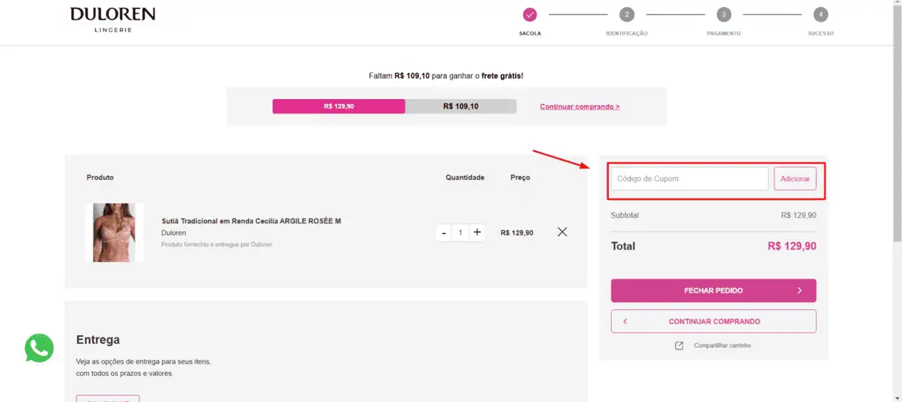Click the Adicionar coupon button

pos(795,179)
